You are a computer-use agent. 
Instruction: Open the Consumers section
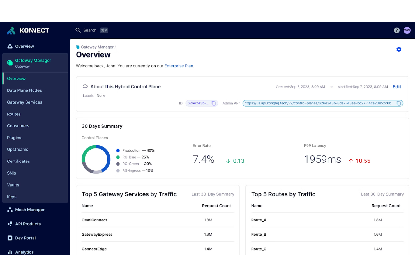point(18,126)
